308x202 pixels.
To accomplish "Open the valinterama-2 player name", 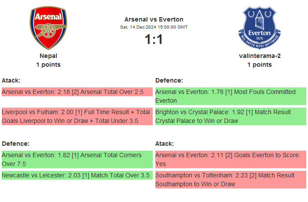I will click(259, 56).
